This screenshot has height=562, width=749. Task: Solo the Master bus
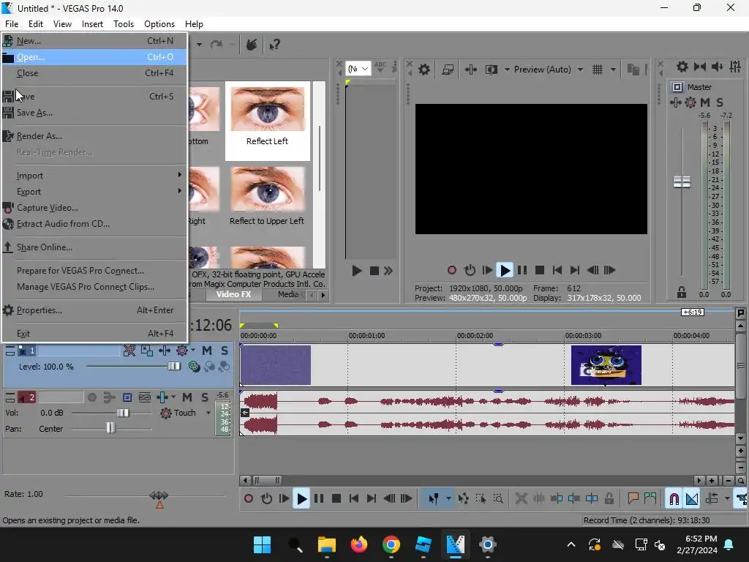720,102
